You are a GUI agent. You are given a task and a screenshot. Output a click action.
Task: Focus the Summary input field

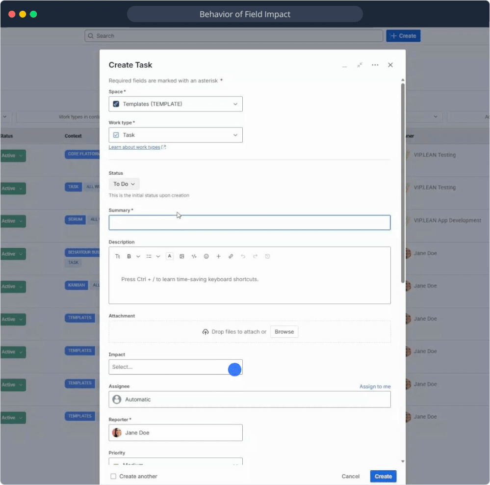point(249,223)
